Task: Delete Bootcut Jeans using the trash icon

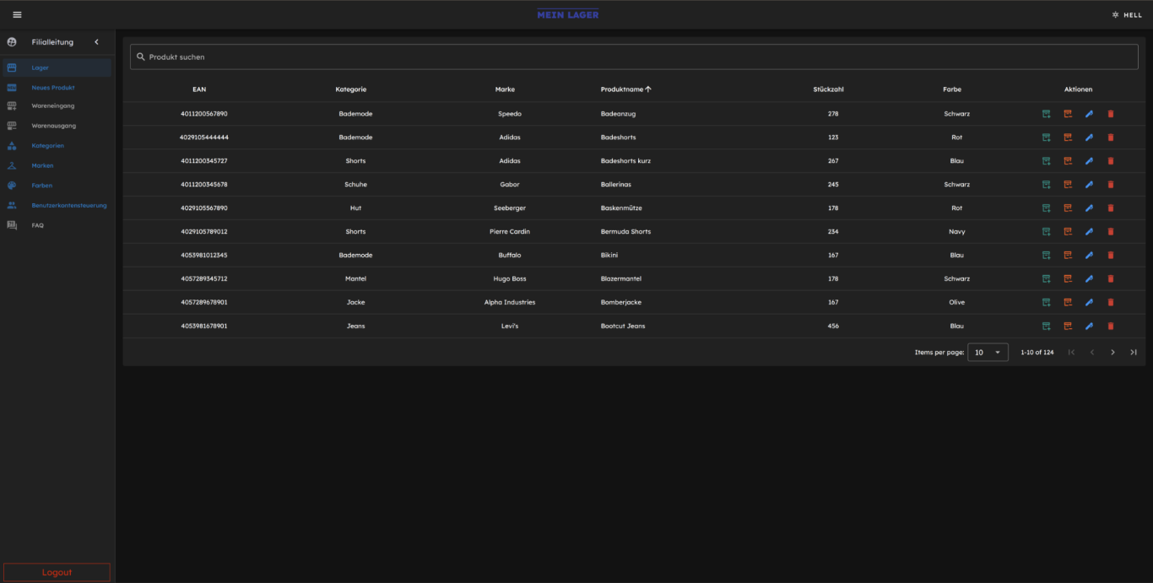Action: point(1110,326)
